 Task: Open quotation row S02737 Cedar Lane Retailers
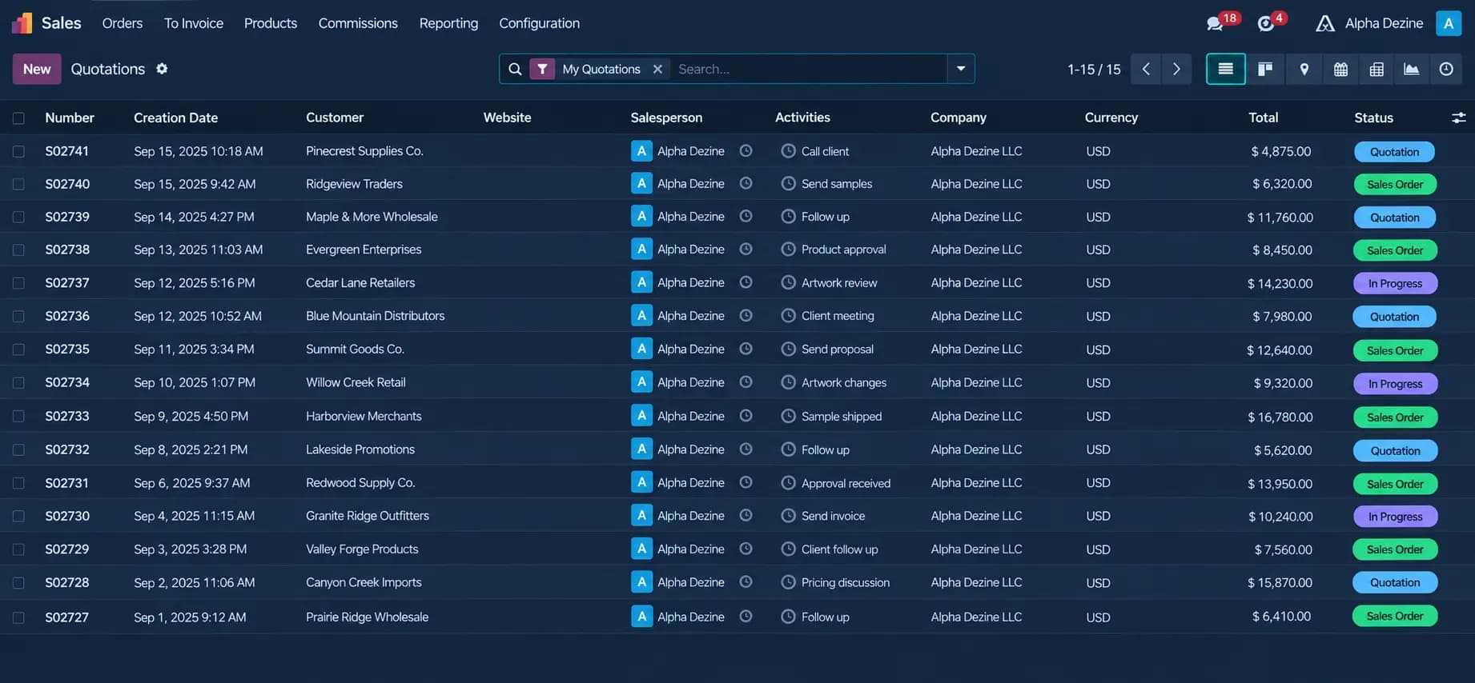[x=737, y=282]
